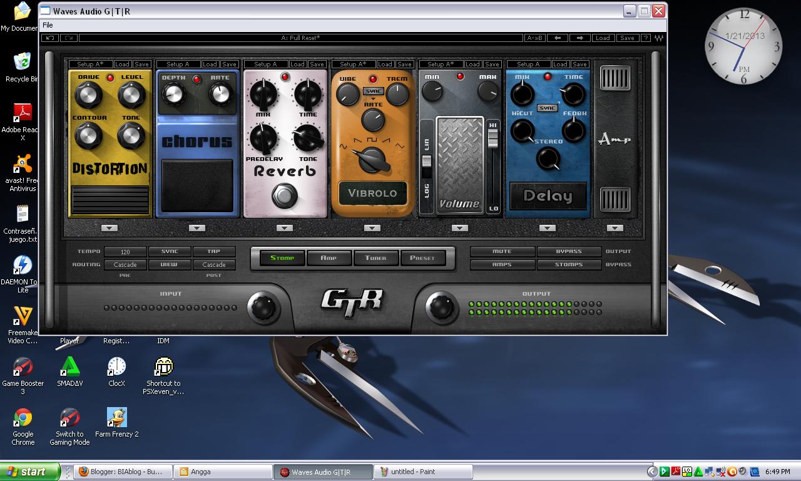This screenshot has width=801, height=481.
Task: Click Load in the main GTR toolbar
Action: (x=603, y=38)
